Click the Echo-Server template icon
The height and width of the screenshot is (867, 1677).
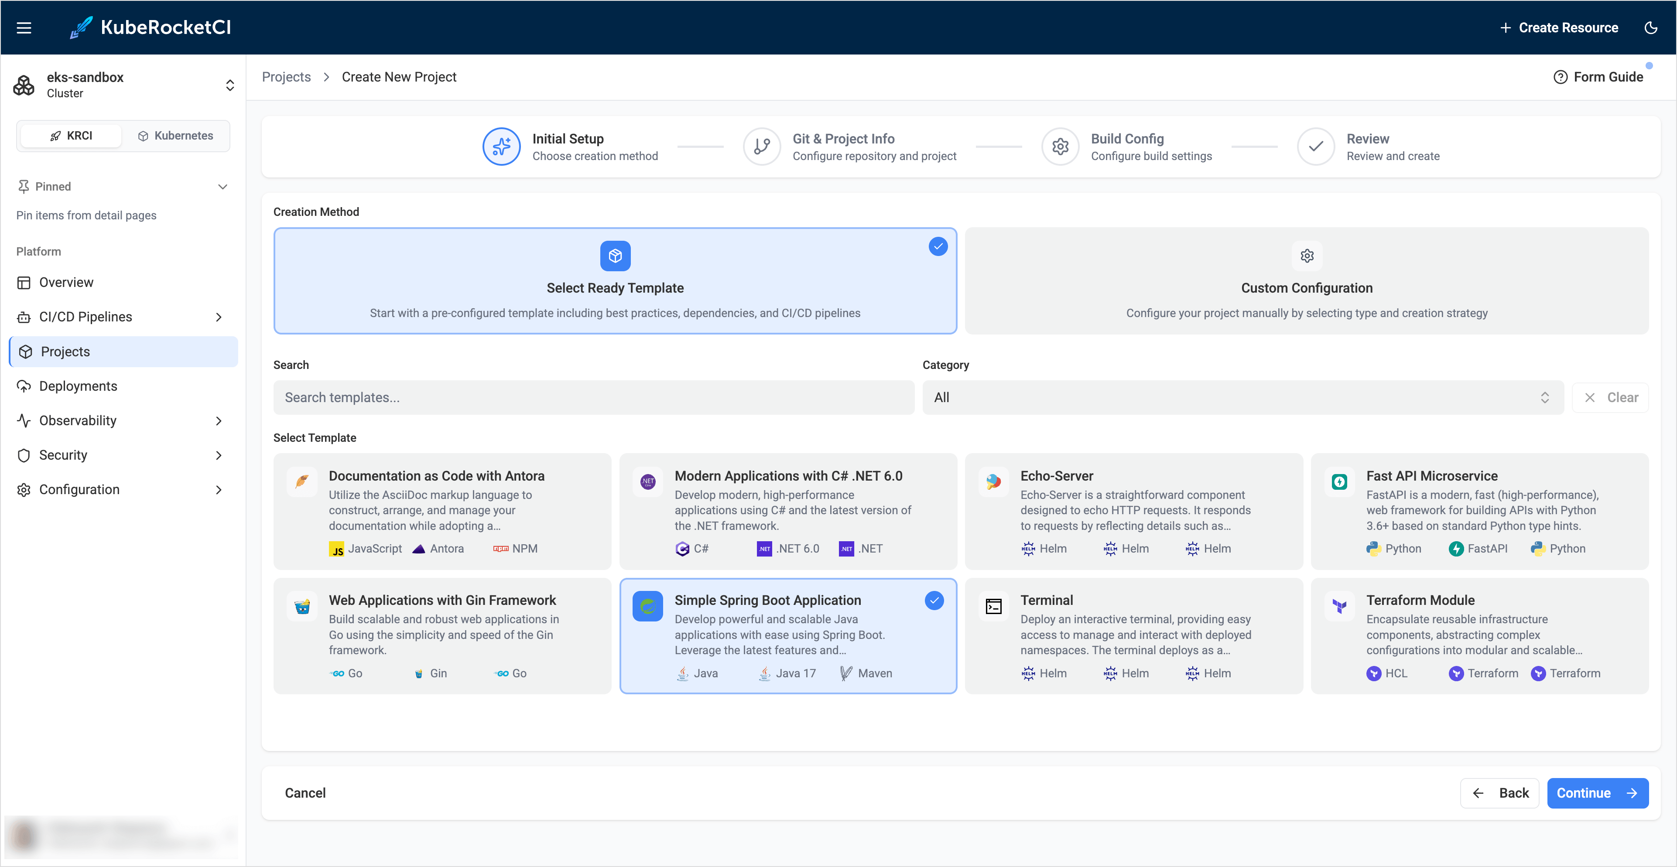pyautogui.click(x=993, y=481)
